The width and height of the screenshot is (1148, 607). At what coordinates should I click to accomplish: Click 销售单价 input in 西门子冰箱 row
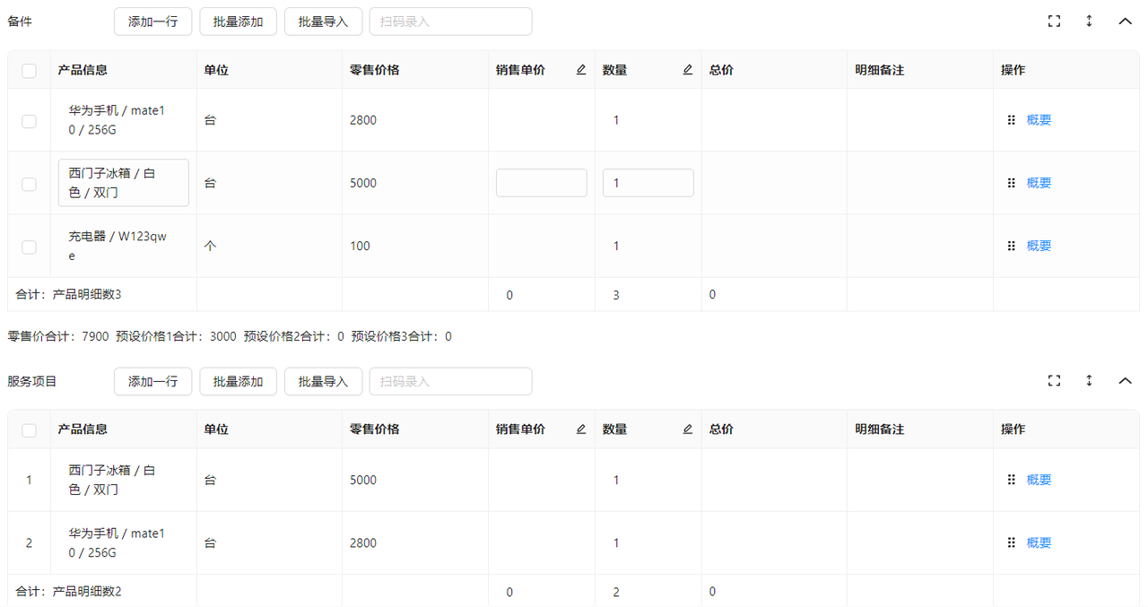click(541, 183)
